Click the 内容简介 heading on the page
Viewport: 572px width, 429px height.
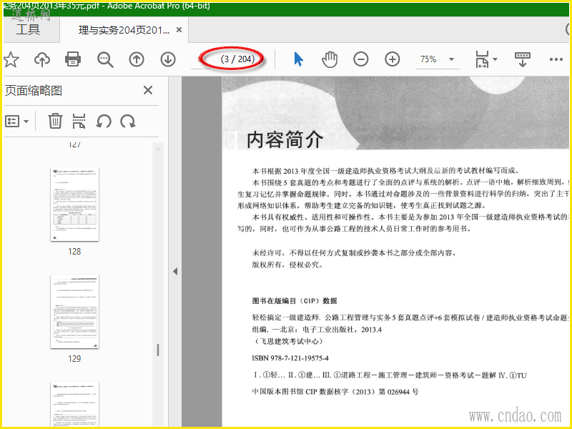tap(285, 139)
